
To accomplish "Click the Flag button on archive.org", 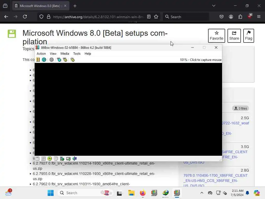I will 249,36.
